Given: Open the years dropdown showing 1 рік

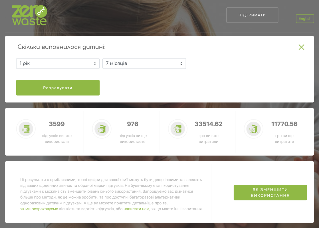Looking at the screenshot, I should [58, 63].
